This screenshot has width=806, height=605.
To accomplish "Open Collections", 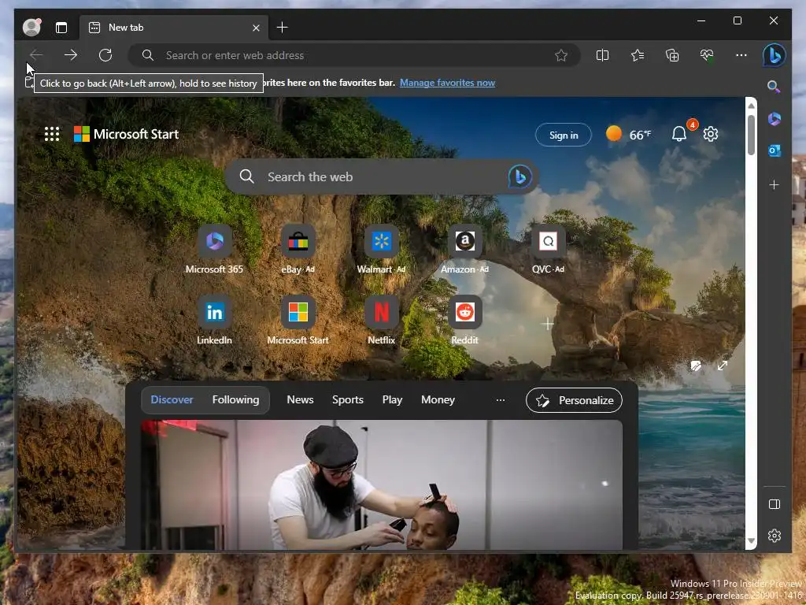I will (672, 55).
